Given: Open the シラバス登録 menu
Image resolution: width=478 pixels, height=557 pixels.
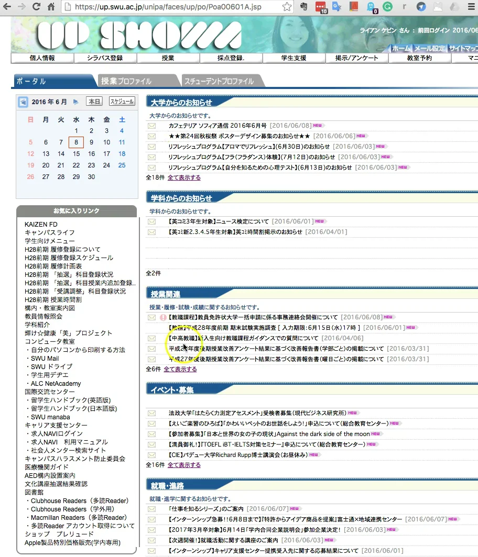Looking at the screenshot, I should point(105,58).
